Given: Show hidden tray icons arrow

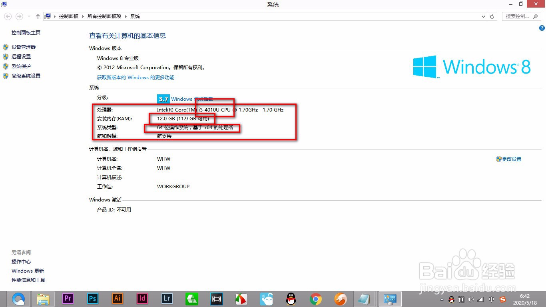Looking at the screenshot, I should (x=442, y=299).
